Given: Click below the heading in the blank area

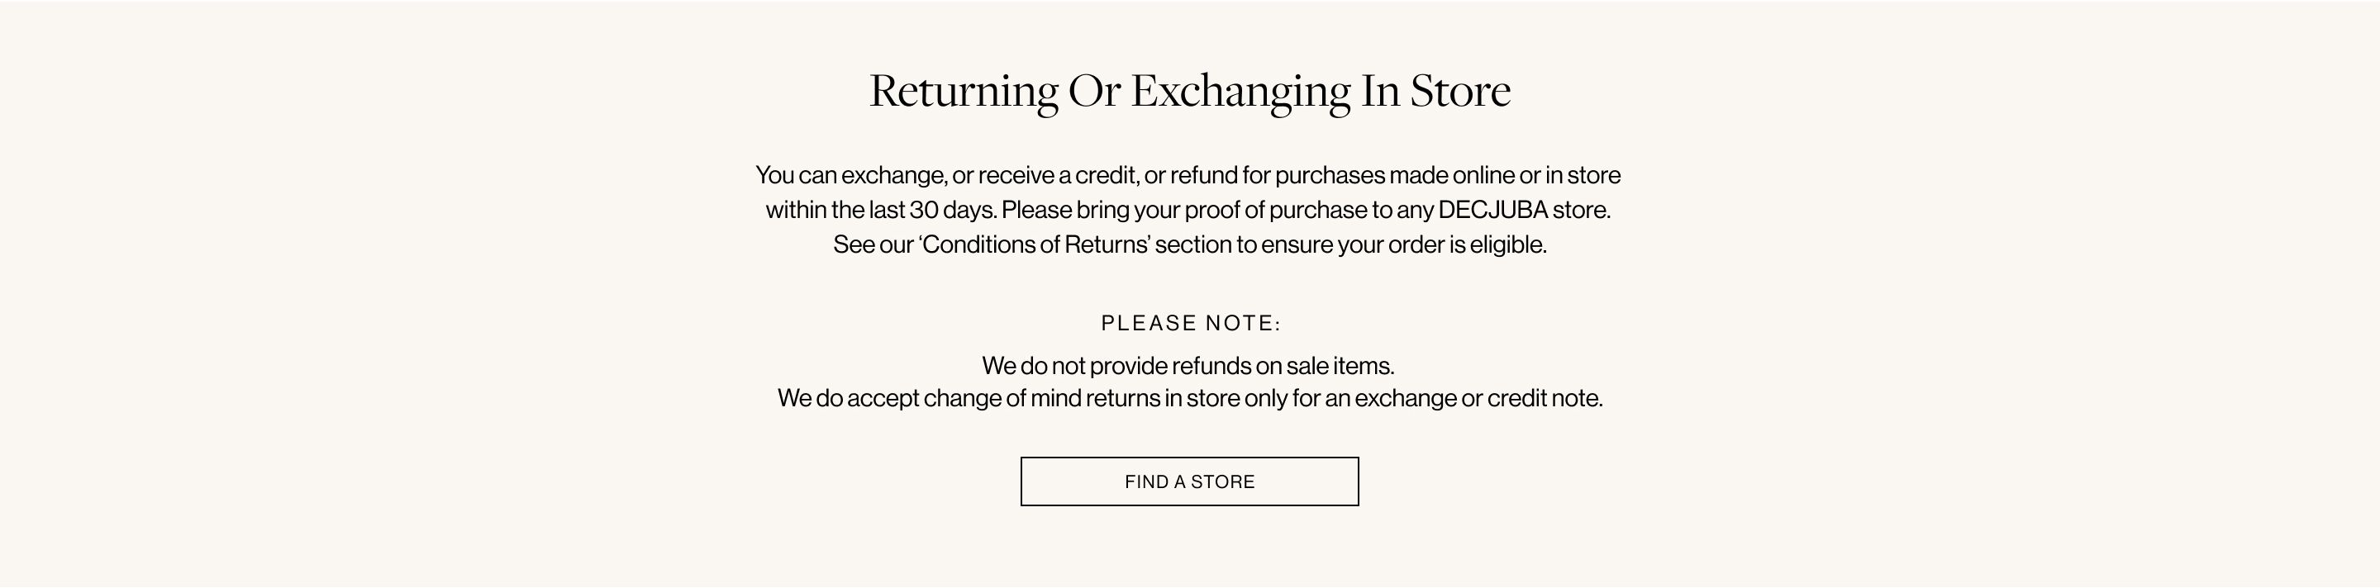Looking at the screenshot, I should coord(1190,139).
